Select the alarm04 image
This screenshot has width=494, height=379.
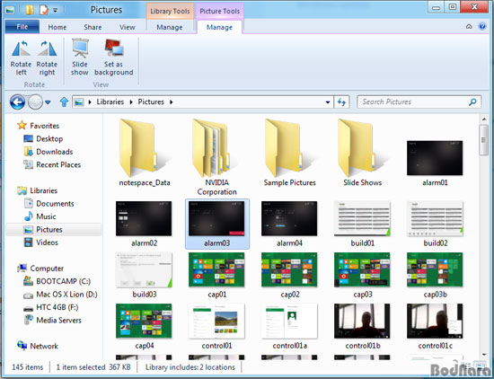coord(289,218)
